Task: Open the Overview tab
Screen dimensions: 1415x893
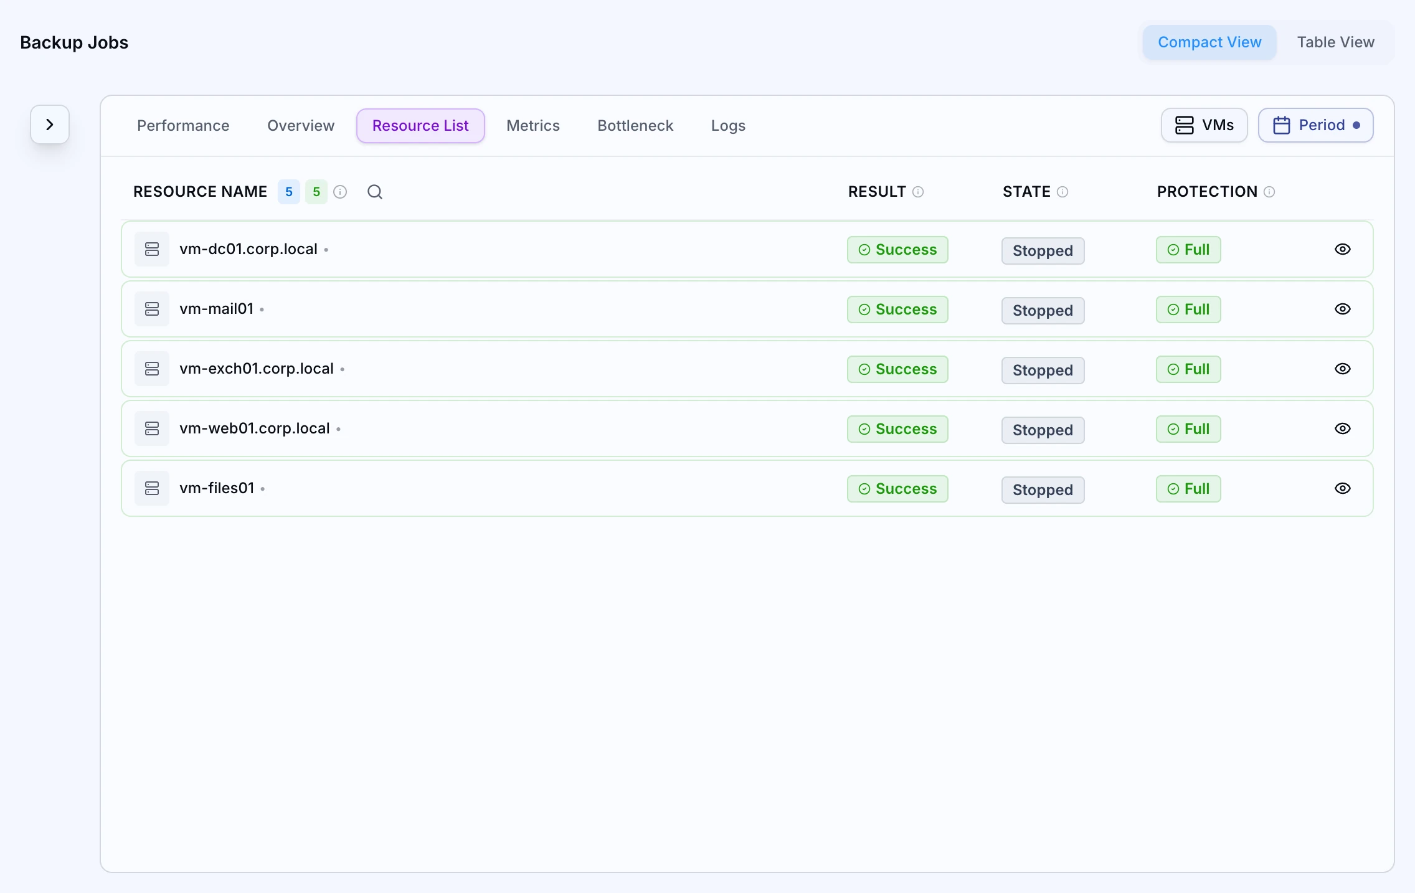Action: (301, 126)
